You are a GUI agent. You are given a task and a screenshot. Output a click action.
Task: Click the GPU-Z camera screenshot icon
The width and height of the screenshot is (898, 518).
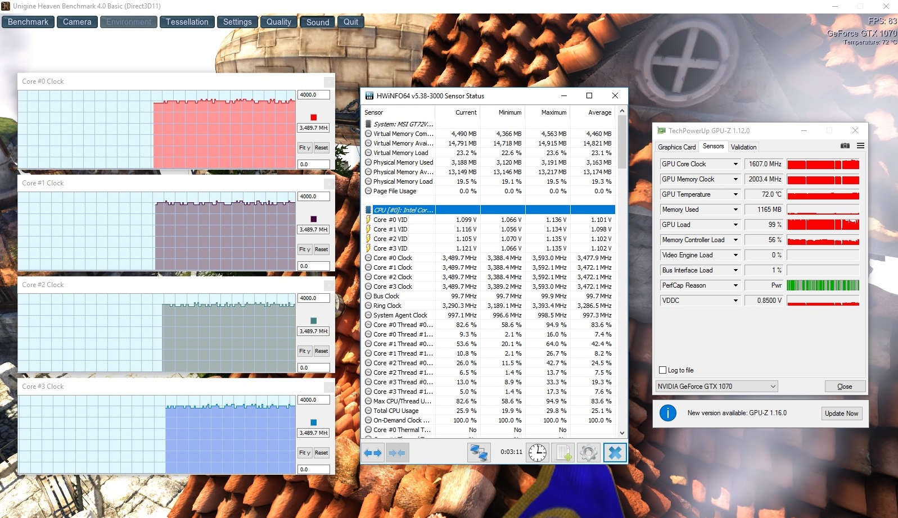[x=845, y=146]
